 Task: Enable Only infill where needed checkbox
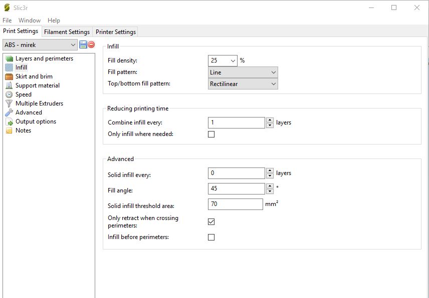coord(211,134)
